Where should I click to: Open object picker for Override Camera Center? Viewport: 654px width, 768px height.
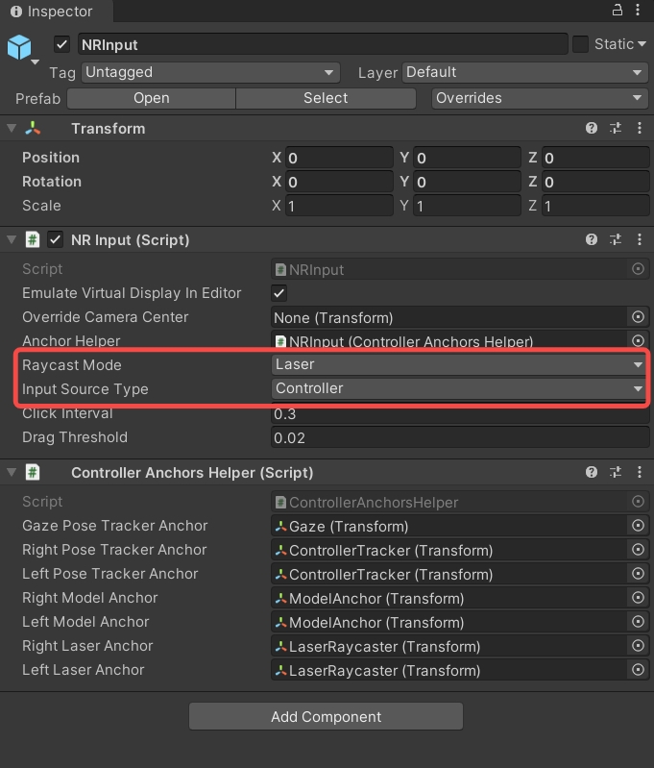pyautogui.click(x=638, y=317)
